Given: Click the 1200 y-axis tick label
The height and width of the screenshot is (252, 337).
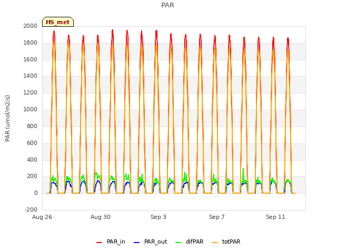Looking at the screenshot, I should 31,93.
